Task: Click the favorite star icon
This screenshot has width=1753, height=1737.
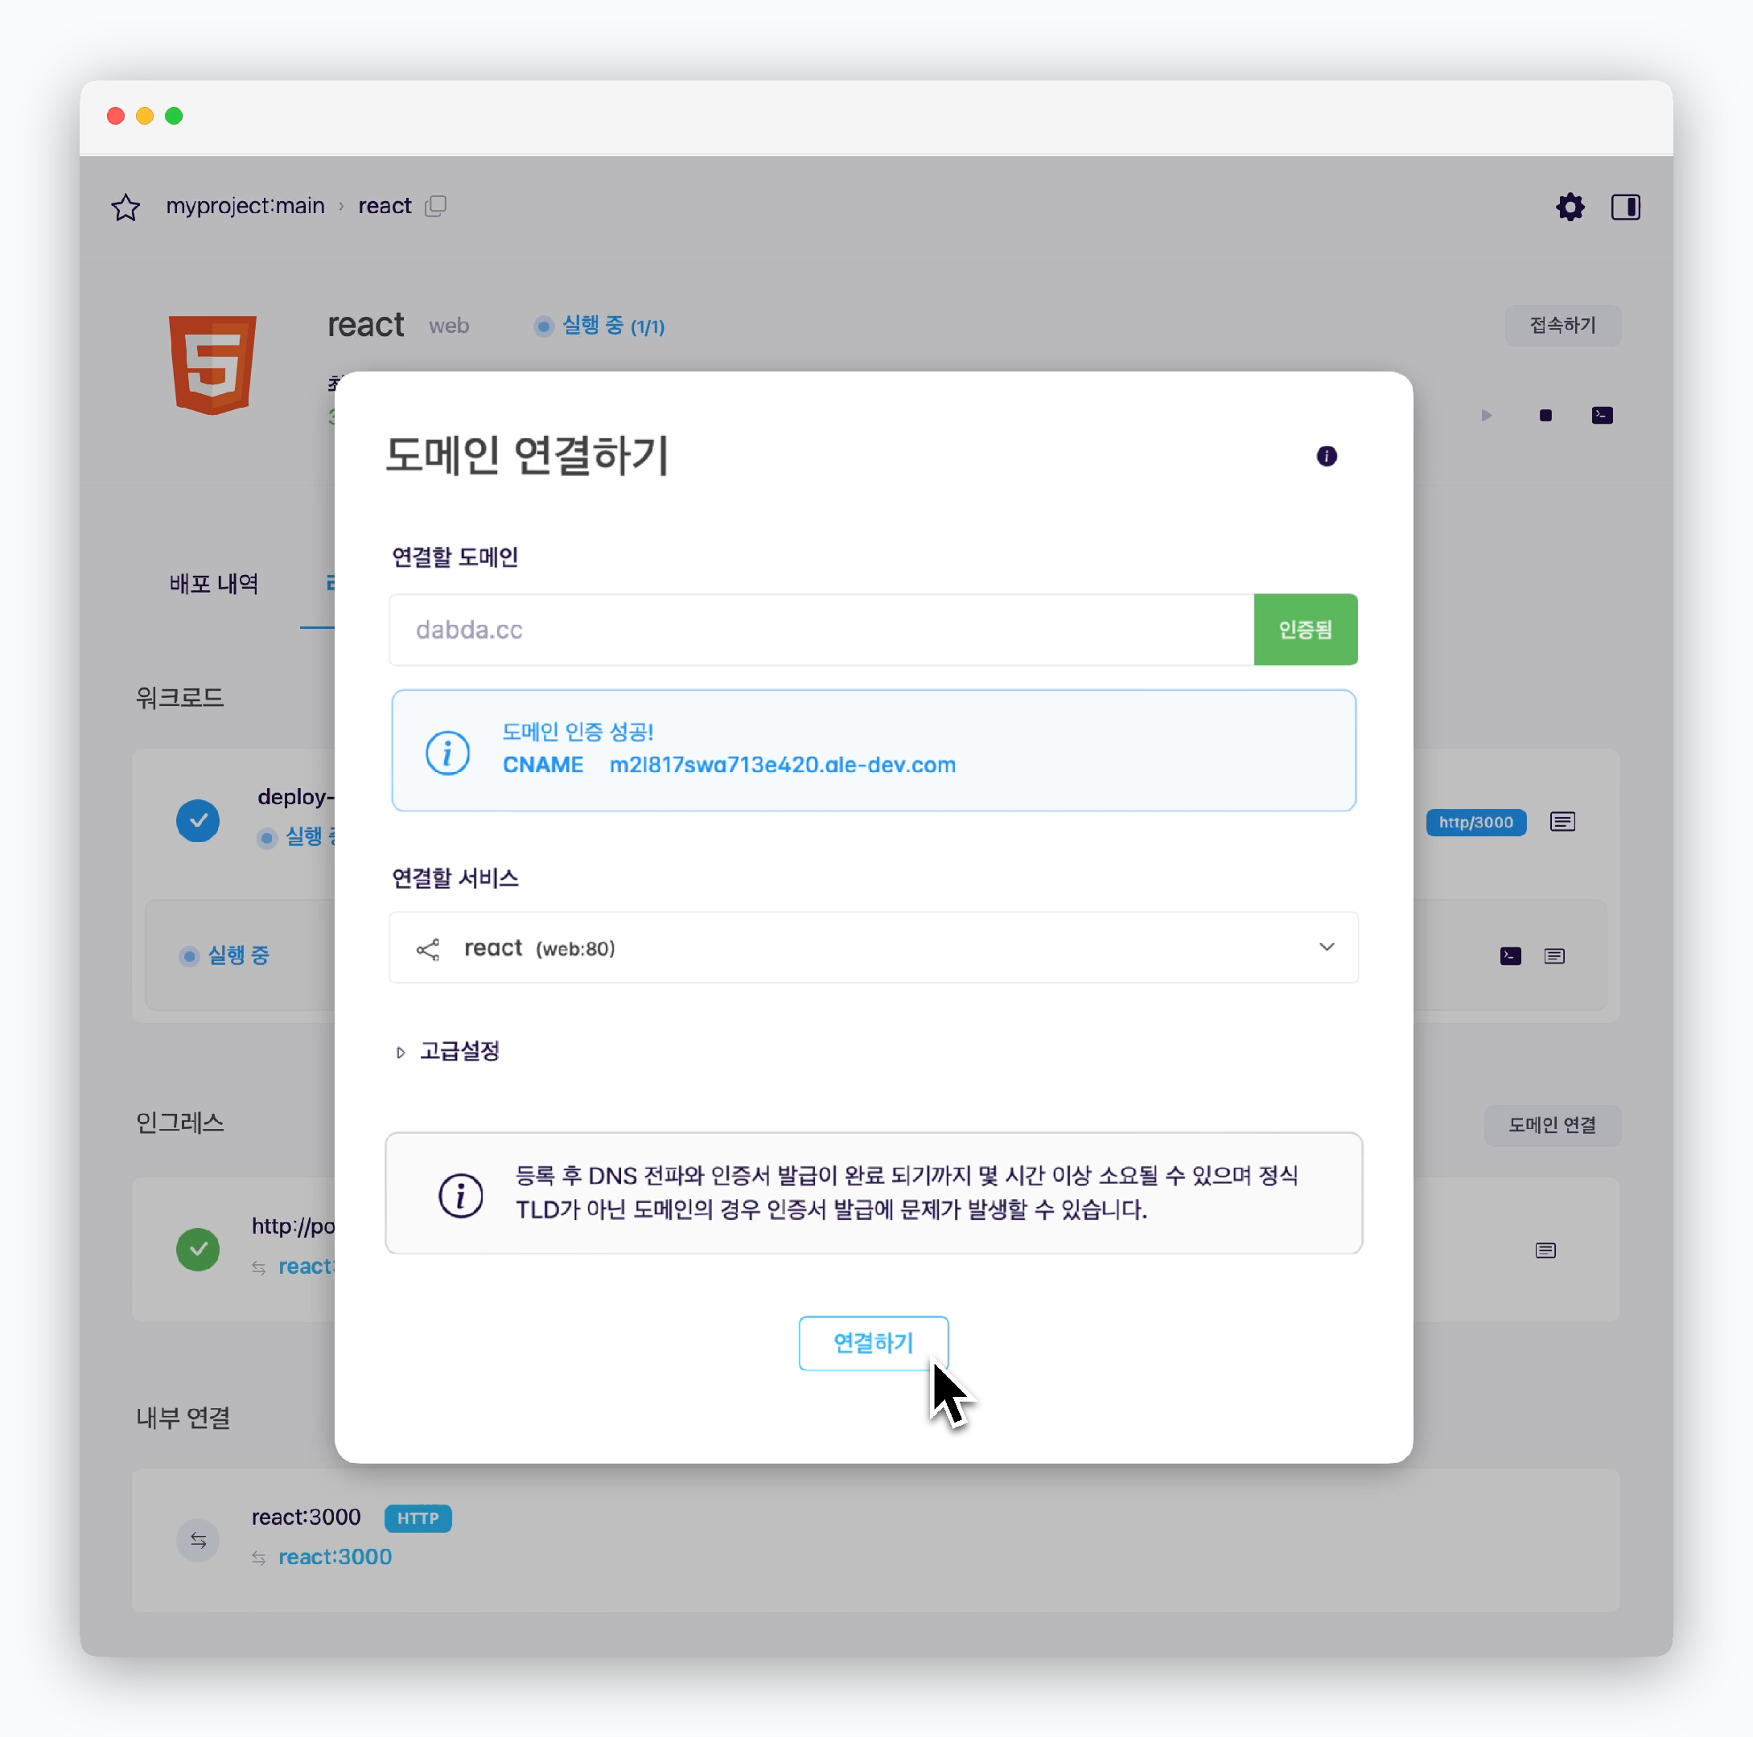Action: [126, 207]
